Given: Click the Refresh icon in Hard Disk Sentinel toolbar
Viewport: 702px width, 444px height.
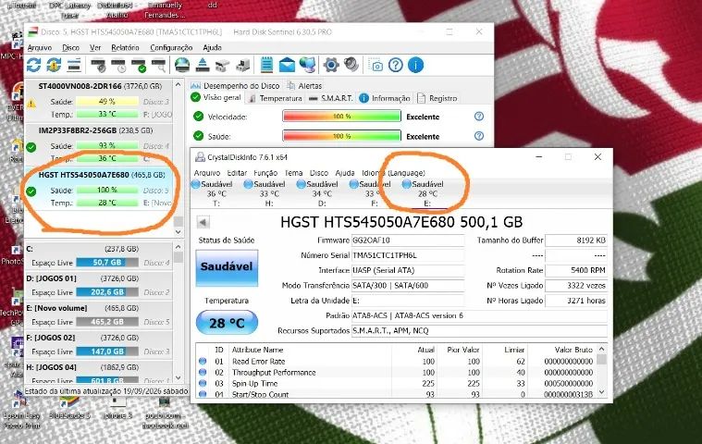Looking at the screenshot, I should pos(33,66).
